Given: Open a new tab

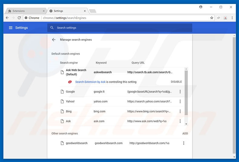Looking at the screenshot, I should 93,11.
